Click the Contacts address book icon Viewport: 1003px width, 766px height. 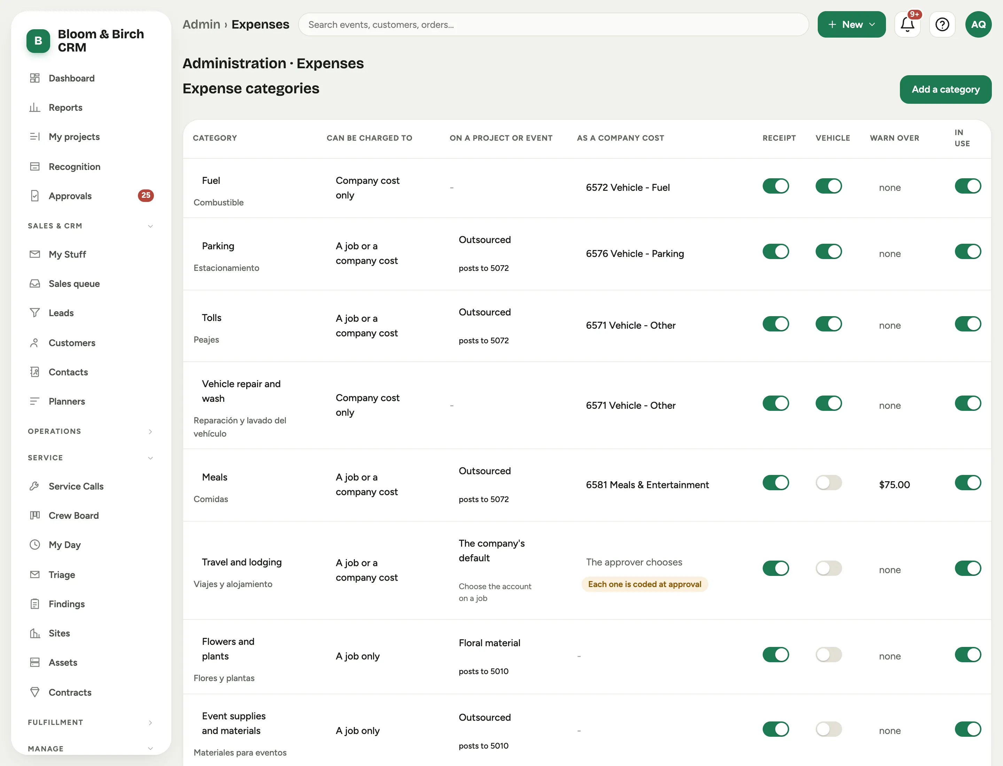coord(35,372)
